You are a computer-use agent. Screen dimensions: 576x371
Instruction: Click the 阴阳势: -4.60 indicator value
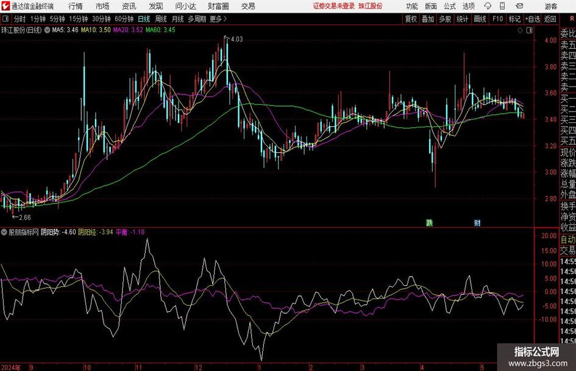coord(58,232)
